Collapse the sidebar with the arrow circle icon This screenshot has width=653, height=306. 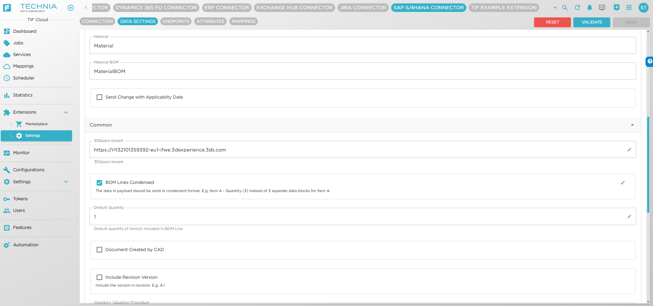pos(71,8)
